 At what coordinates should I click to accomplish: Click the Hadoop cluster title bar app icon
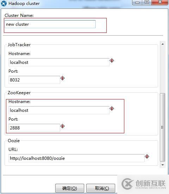(x=4, y=3)
